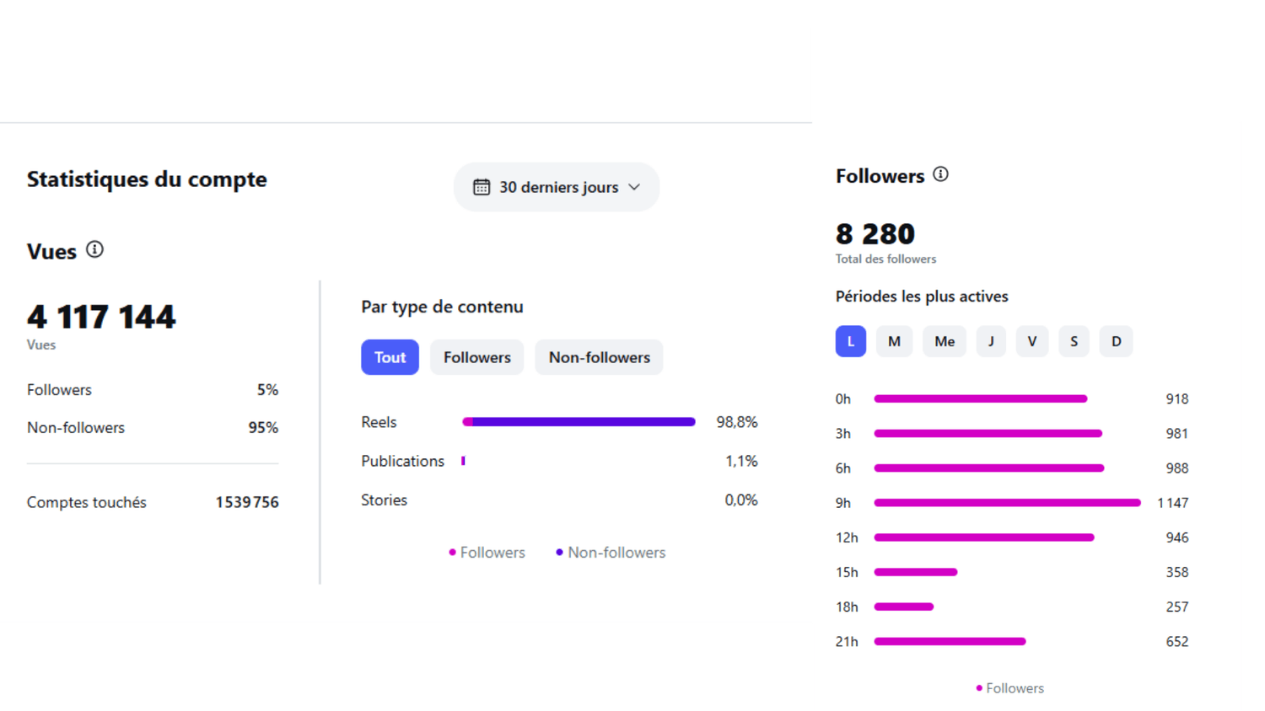Image resolution: width=1265 pixels, height=711 pixels.
Task: Select the Tout content filter
Action: [x=390, y=357]
